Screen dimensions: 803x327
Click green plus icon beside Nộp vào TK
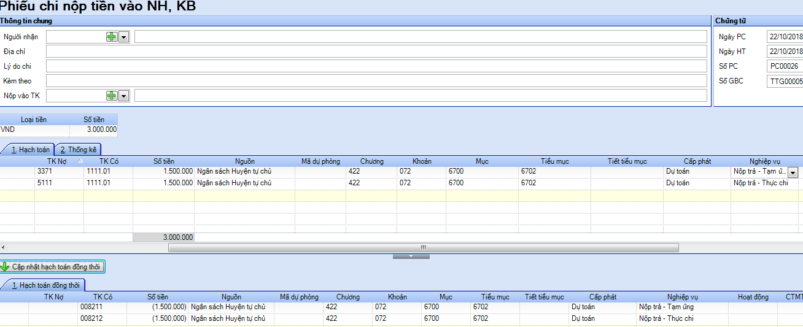tap(111, 96)
